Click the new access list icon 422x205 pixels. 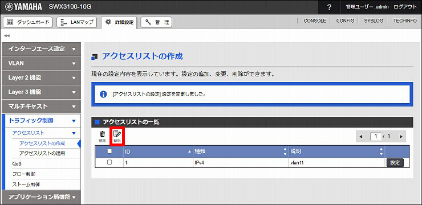coord(117,136)
